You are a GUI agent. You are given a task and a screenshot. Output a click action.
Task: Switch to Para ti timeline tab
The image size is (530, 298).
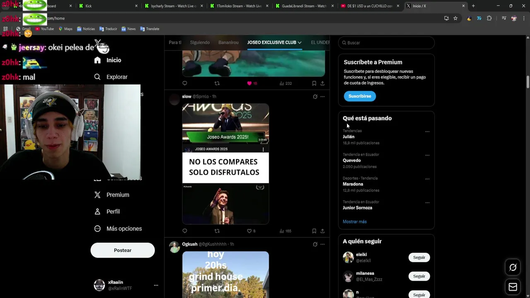tap(175, 42)
